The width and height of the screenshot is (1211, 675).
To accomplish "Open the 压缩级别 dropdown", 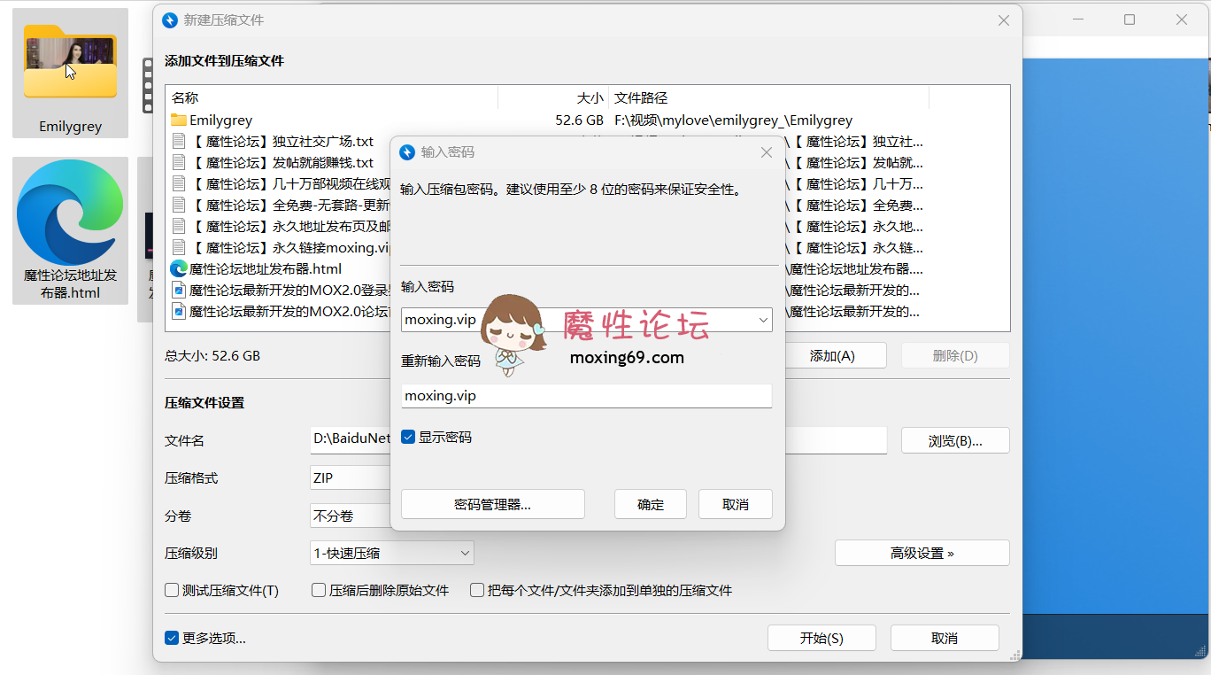I will coord(392,553).
